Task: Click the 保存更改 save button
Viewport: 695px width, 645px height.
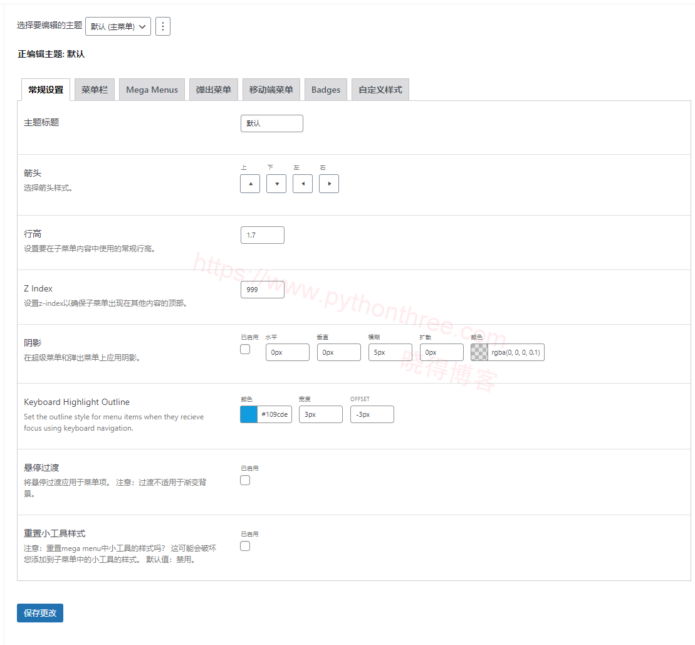Action: pyautogui.click(x=40, y=613)
